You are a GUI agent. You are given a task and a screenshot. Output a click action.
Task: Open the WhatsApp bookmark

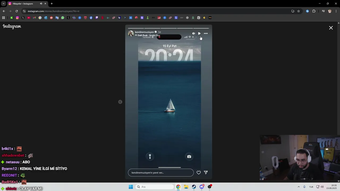coord(63,18)
